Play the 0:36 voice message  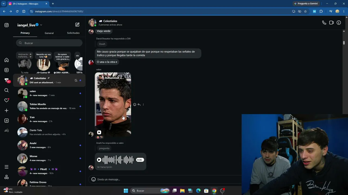[99, 160]
